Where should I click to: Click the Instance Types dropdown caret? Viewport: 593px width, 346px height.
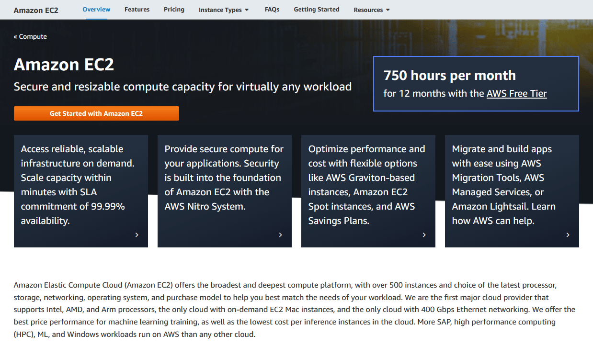click(x=246, y=9)
